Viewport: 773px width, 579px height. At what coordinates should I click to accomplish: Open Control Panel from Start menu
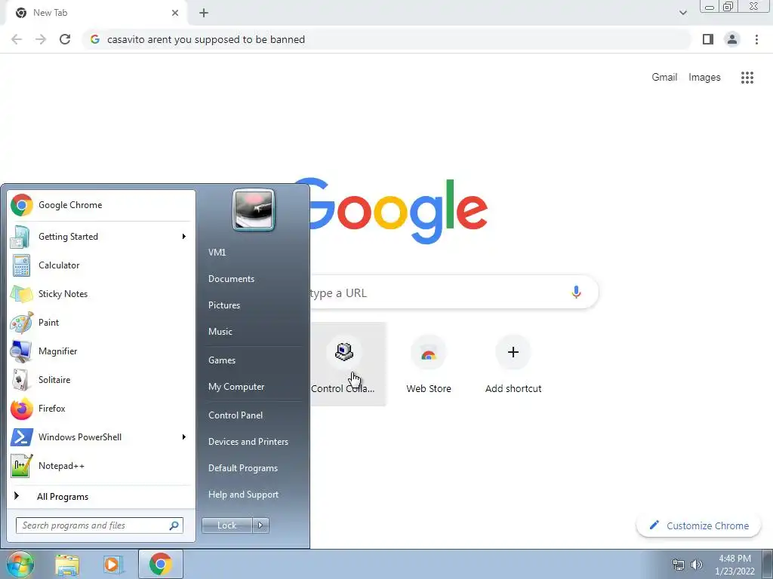236,415
